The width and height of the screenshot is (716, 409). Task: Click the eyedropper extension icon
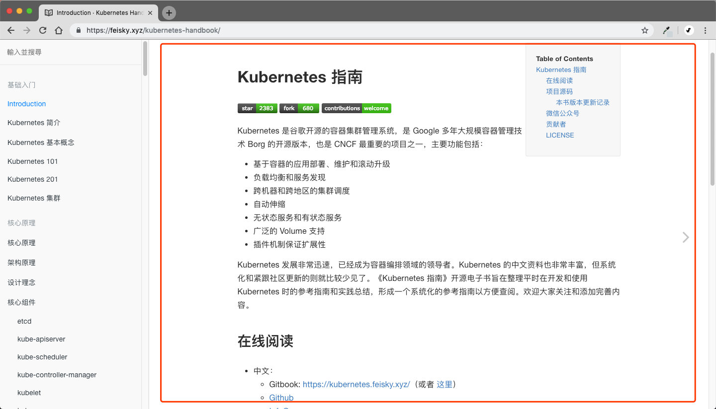668,30
